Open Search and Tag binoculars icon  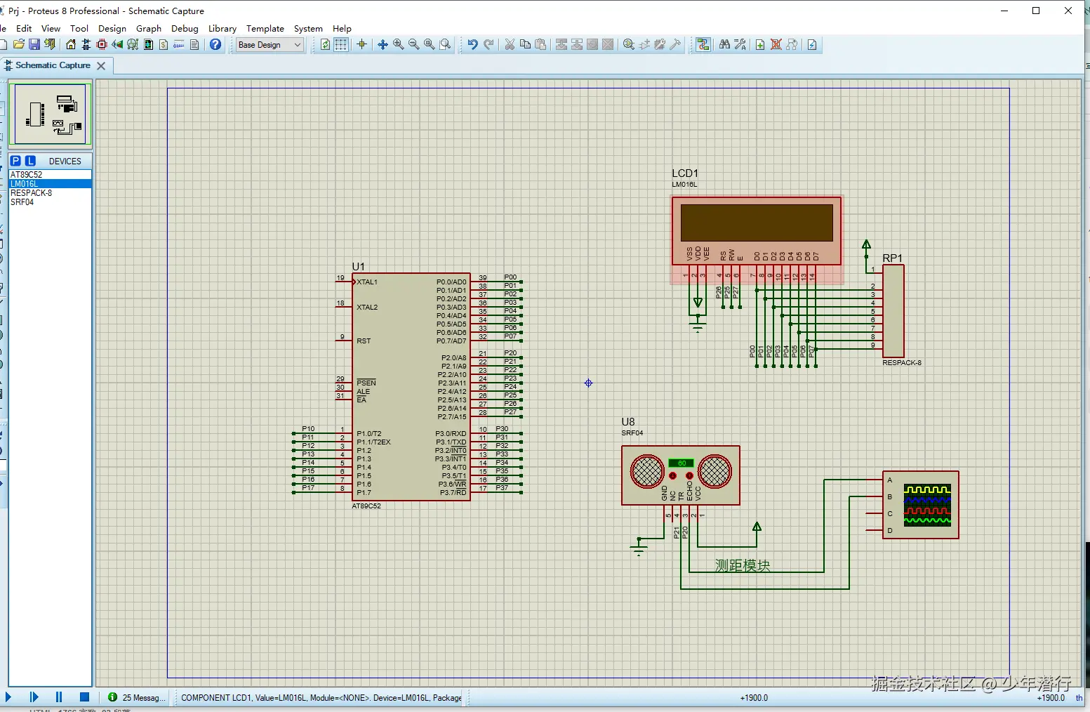point(724,45)
